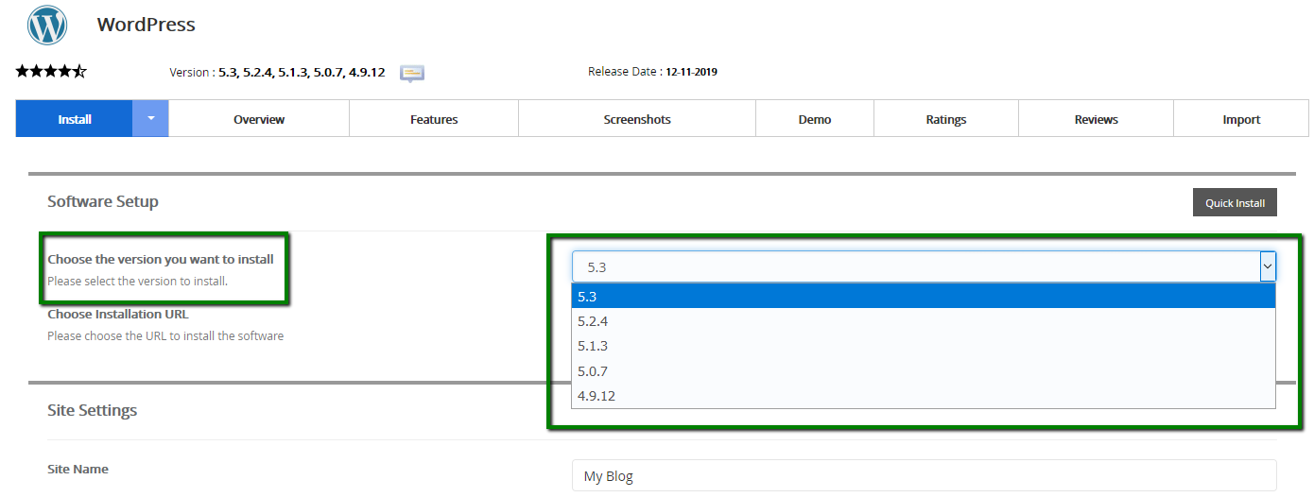Screen dimensions: 1314x497
Task: Open the Features tab
Action: coord(434,119)
